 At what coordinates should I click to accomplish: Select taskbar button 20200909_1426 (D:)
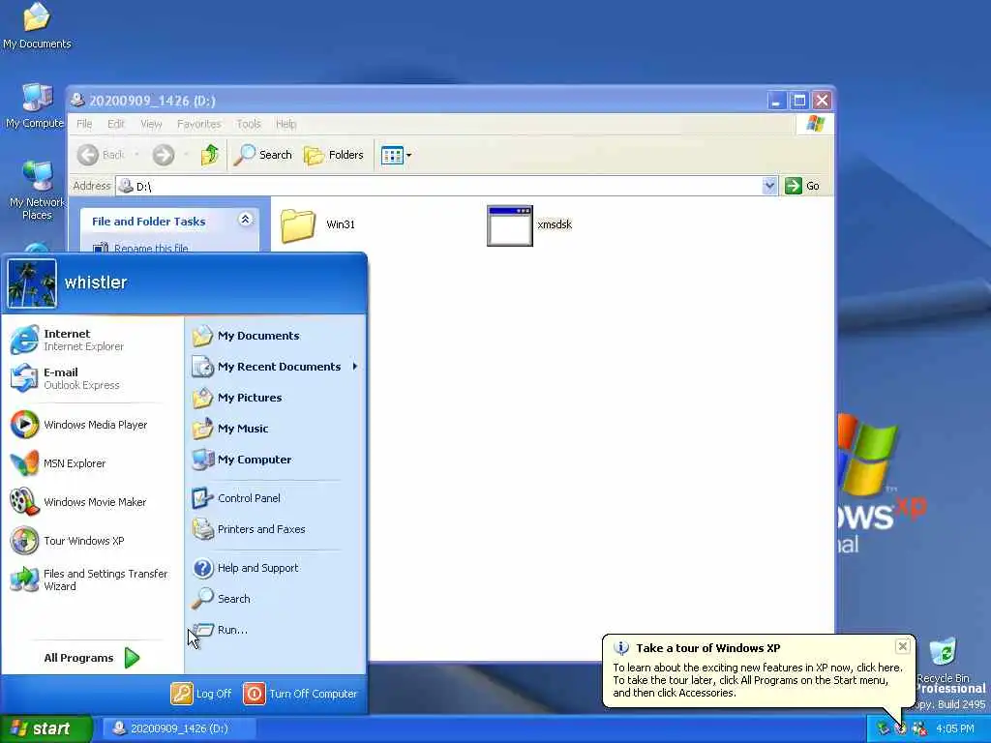(x=179, y=728)
